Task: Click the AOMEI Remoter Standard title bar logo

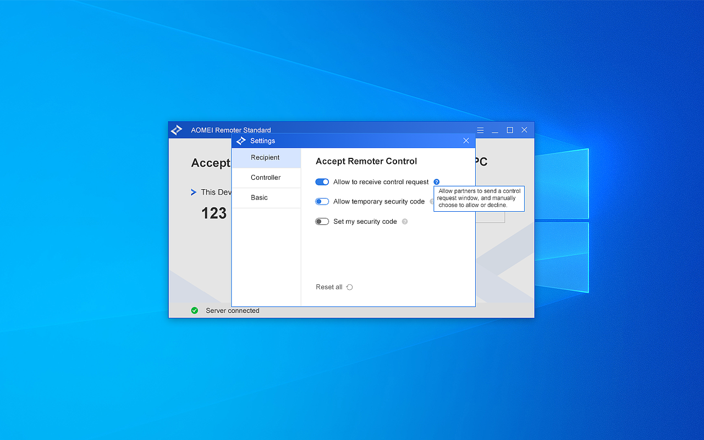Action: (x=177, y=130)
